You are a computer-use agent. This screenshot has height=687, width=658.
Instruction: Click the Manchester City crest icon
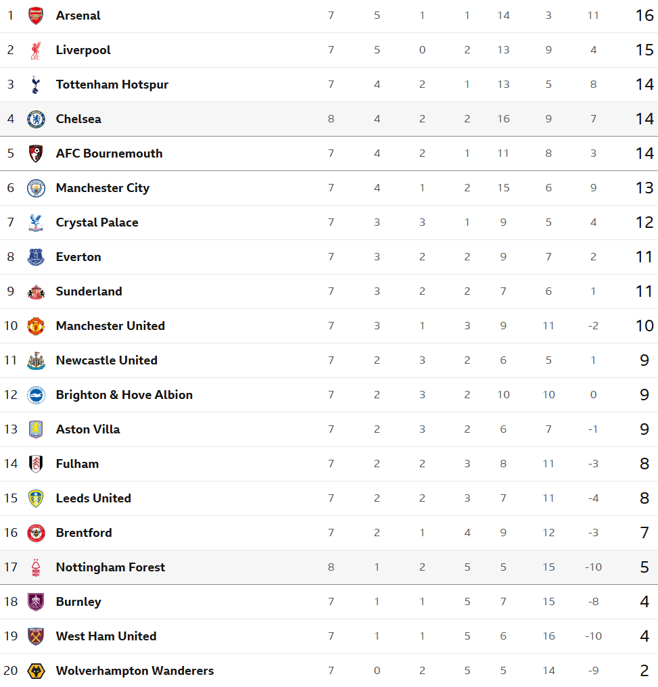click(36, 188)
